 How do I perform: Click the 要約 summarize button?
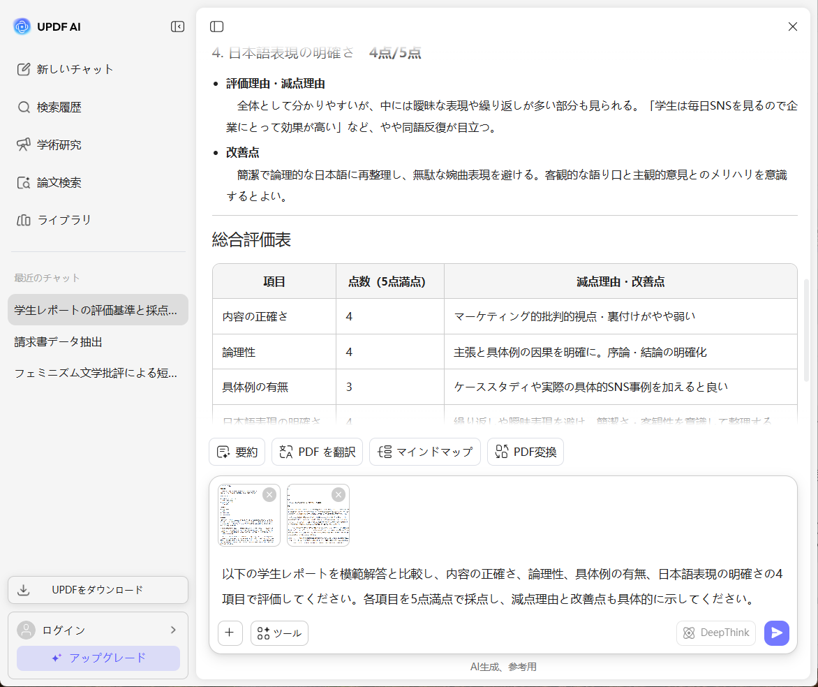(237, 452)
